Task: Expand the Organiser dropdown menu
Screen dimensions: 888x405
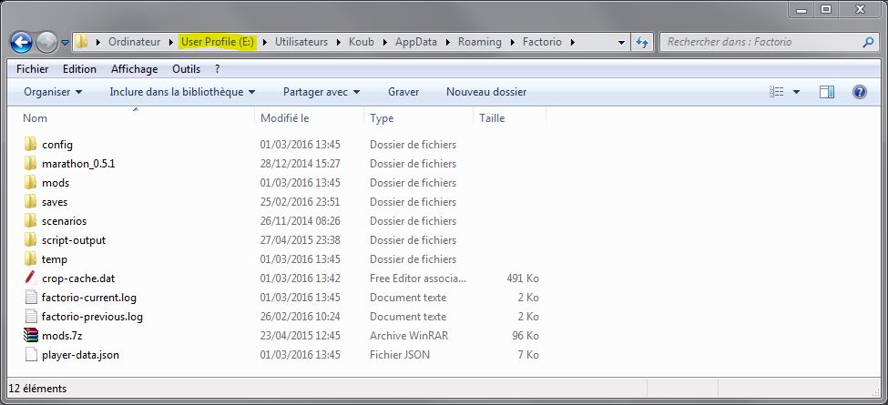Action: 53,92
